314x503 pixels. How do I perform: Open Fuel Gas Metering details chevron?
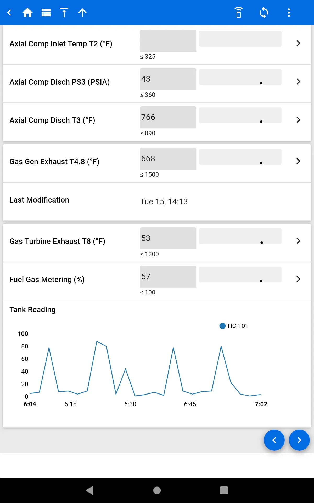(298, 279)
